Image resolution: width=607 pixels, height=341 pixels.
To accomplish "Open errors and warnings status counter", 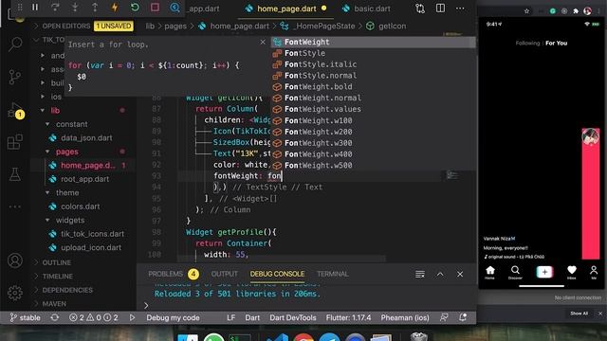I will pyautogui.click(x=93, y=318).
